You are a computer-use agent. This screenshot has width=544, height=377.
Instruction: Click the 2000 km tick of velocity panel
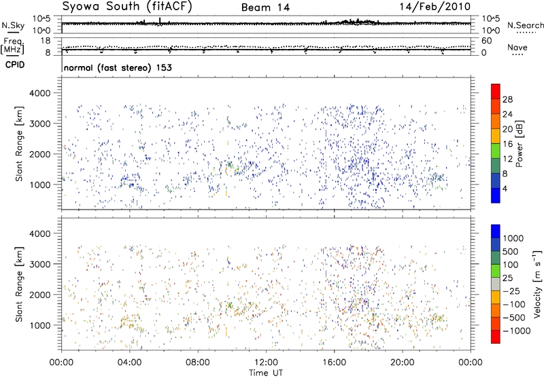[40, 295]
